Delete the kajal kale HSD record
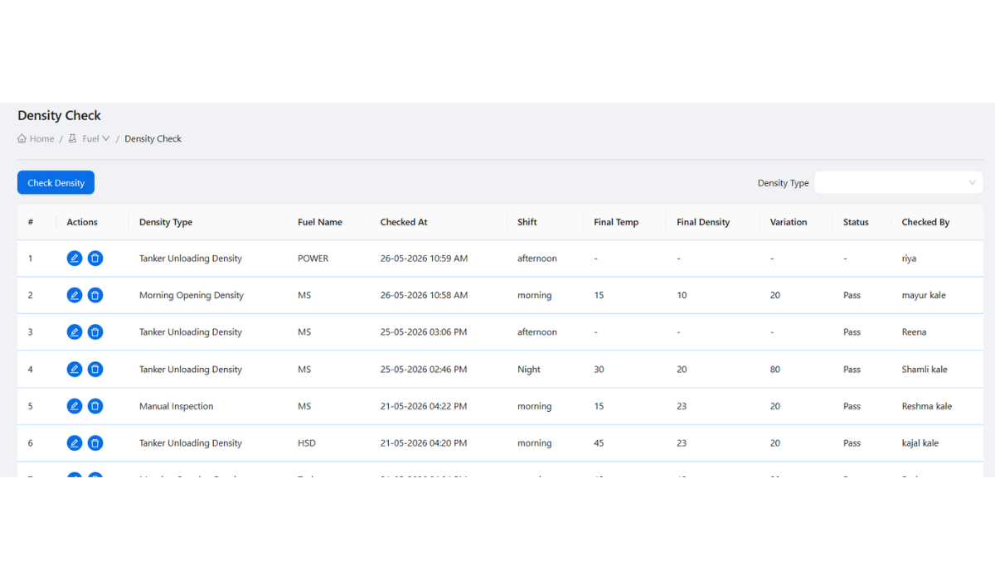 95,443
